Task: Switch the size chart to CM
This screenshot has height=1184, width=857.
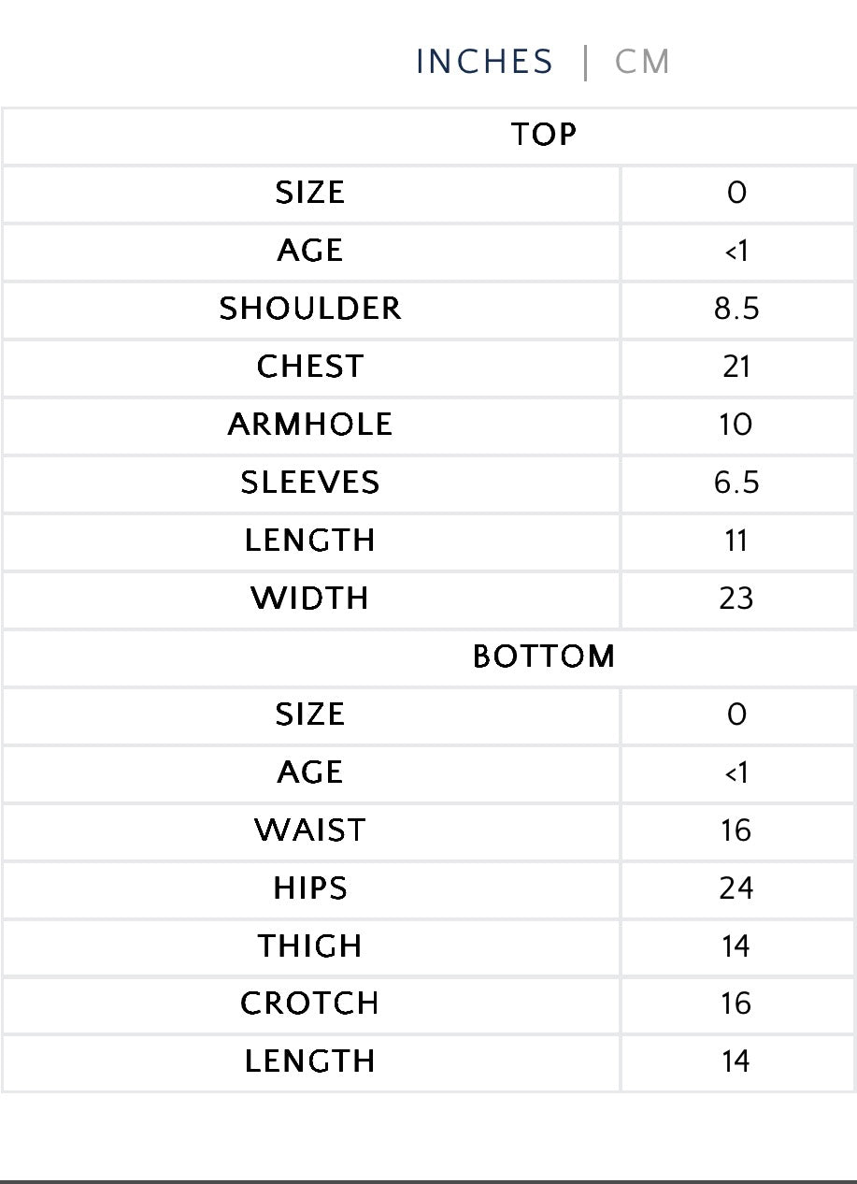Action: point(642,62)
